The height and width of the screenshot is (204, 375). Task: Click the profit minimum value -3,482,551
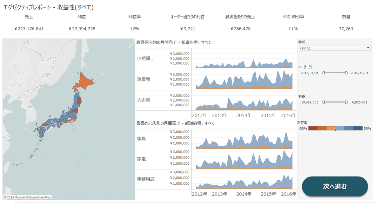(310, 102)
